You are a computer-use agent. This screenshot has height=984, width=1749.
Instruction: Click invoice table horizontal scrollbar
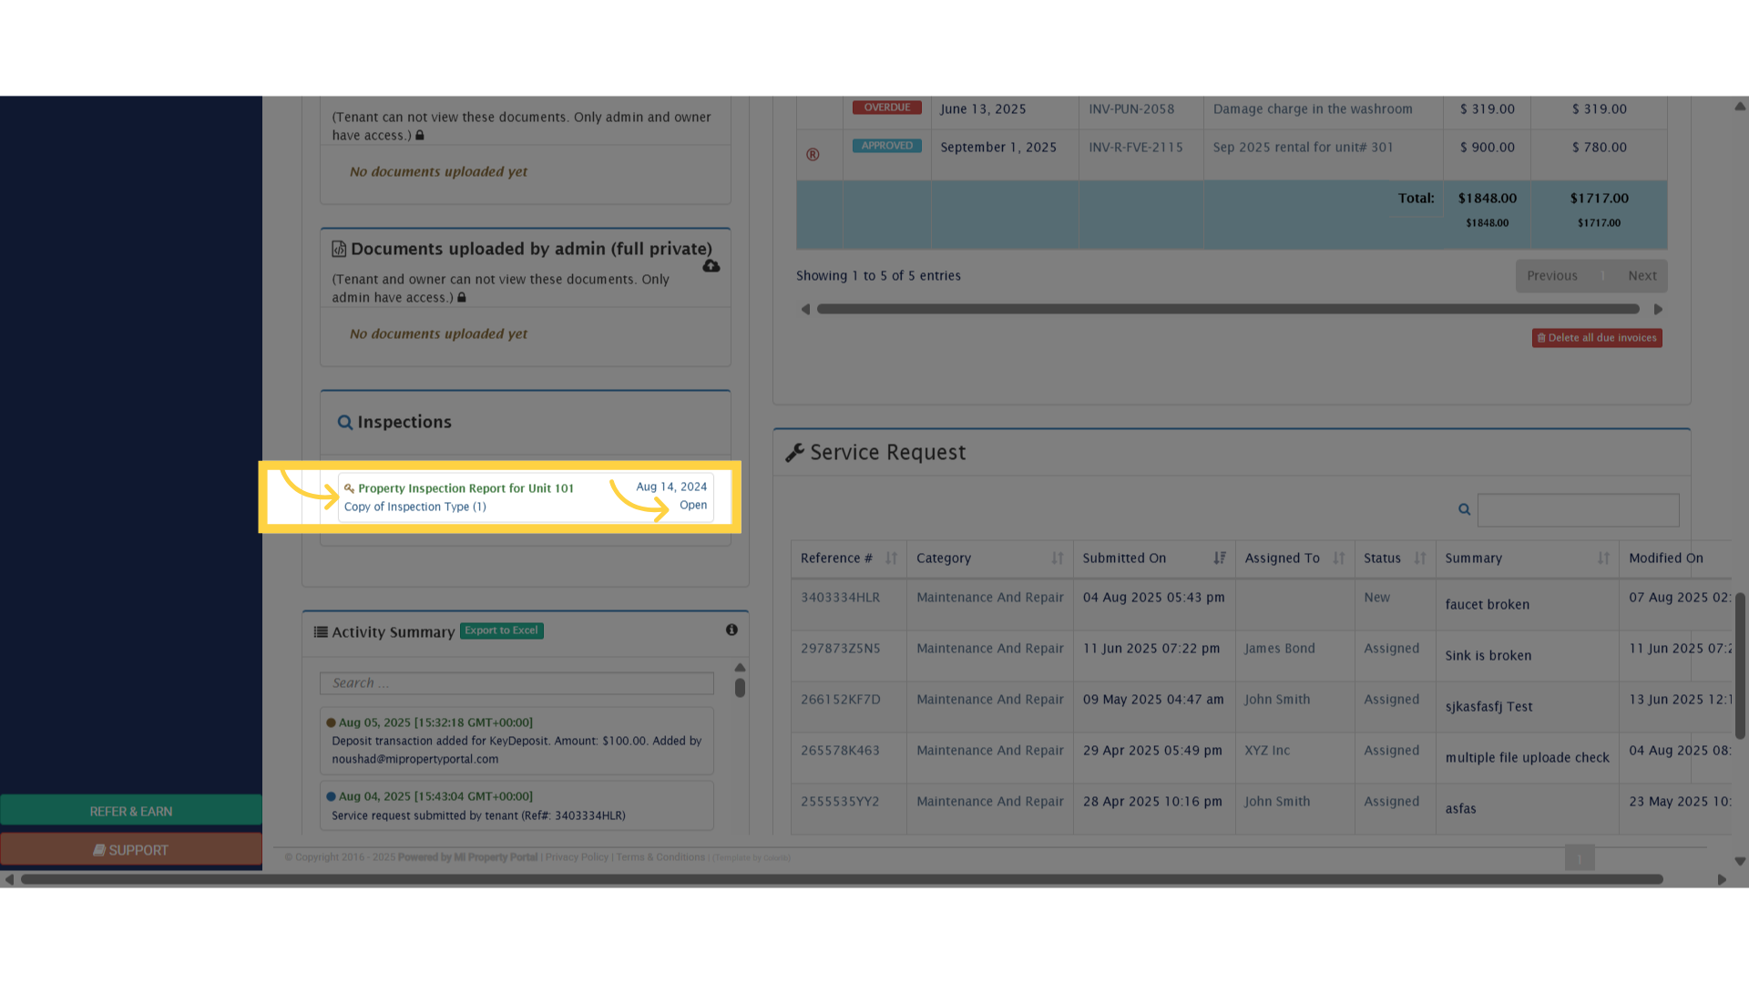click(x=1228, y=310)
